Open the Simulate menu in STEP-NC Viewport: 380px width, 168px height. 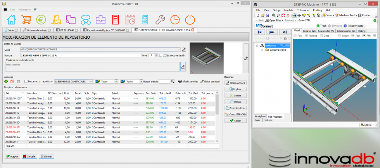pyautogui.click(x=288, y=10)
